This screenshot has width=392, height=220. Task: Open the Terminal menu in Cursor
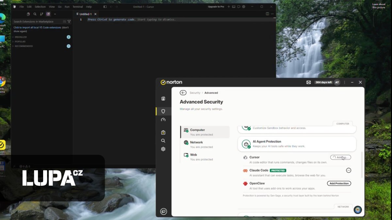78,7
